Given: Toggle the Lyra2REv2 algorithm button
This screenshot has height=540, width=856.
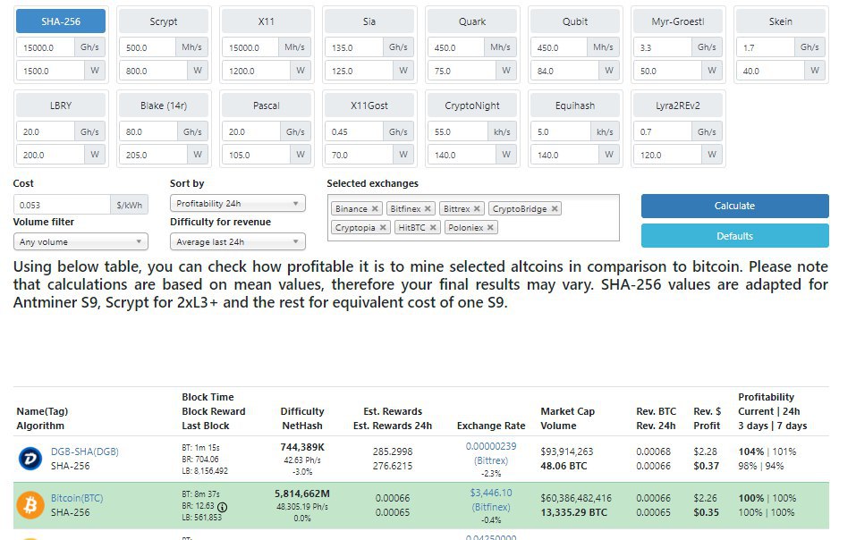Looking at the screenshot, I should click(677, 105).
